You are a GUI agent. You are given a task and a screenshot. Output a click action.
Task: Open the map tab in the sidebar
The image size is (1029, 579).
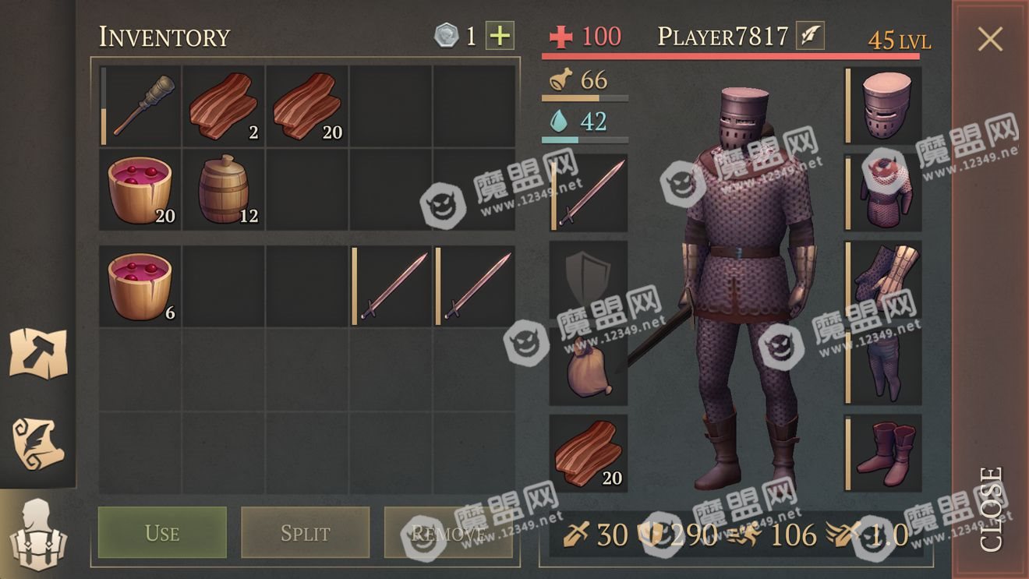[x=38, y=354]
